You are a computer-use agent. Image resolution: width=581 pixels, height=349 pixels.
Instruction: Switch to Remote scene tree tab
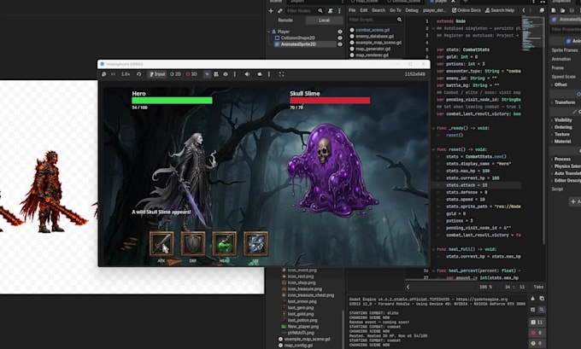pos(285,20)
